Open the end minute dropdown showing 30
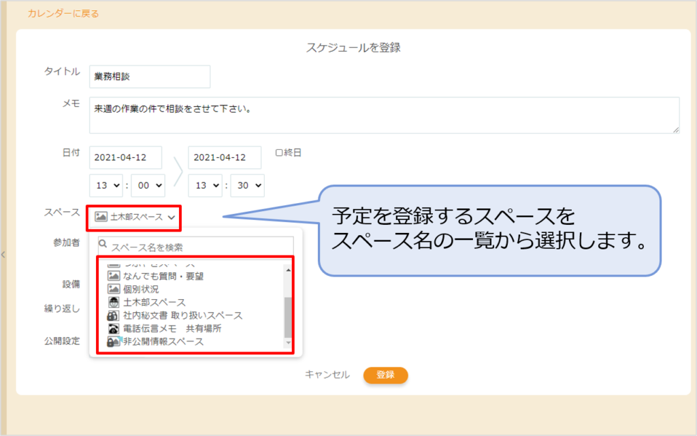The height and width of the screenshot is (436, 697). pyautogui.click(x=247, y=185)
